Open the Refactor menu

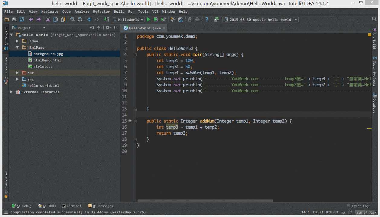pos(101,12)
